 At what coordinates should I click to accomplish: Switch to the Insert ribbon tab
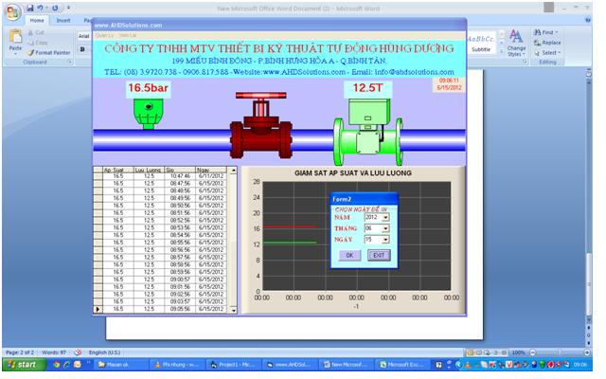pos(63,19)
